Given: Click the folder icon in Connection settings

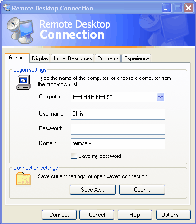Looking at the screenshot, I should coord(24,179).
